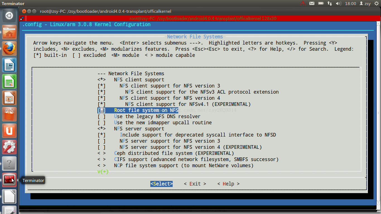Open session gear menu in top panel
381x214 pixels.
pyautogui.click(x=376, y=3)
